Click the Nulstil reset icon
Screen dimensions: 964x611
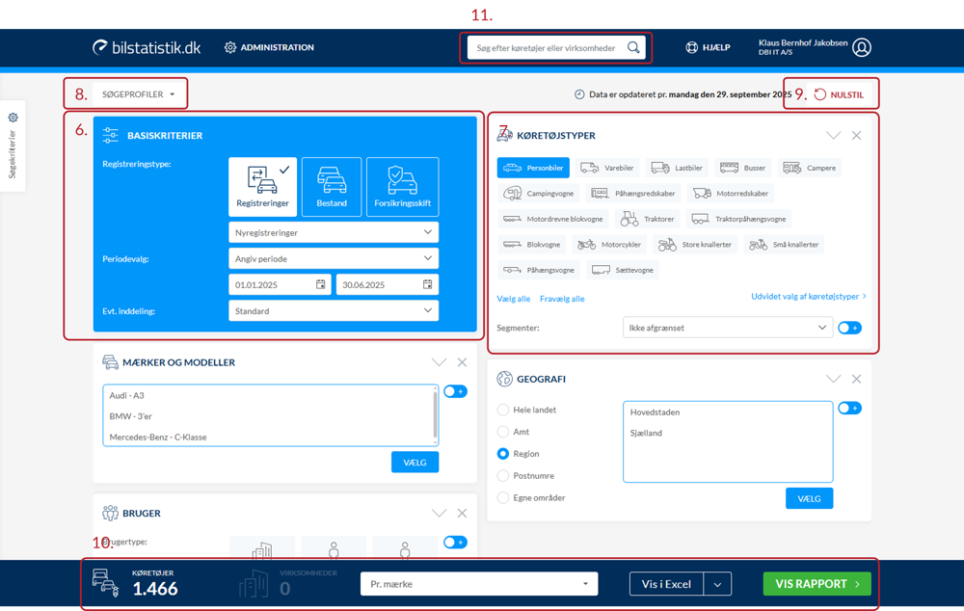[820, 94]
